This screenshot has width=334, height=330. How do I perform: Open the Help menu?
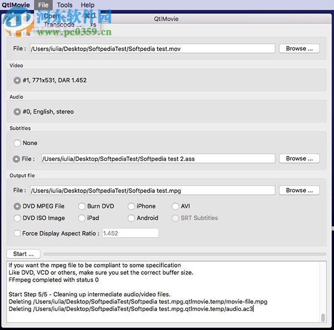click(87, 5)
